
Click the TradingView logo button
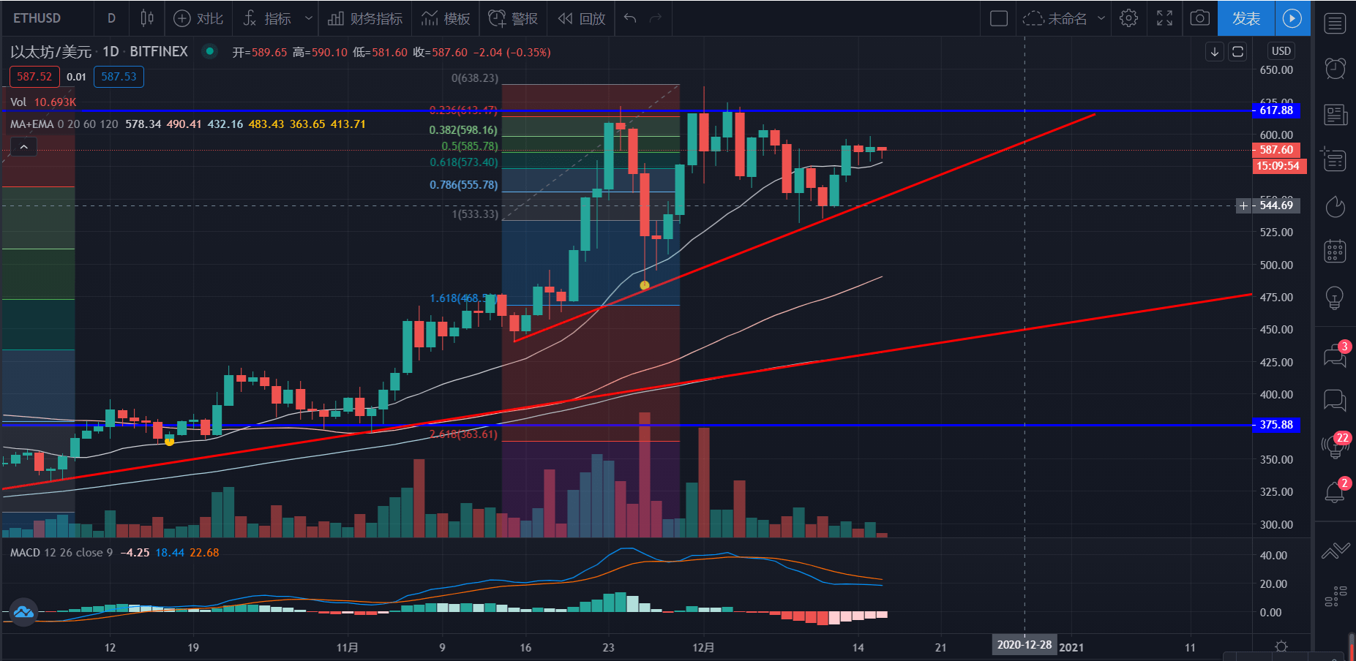[23, 612]
